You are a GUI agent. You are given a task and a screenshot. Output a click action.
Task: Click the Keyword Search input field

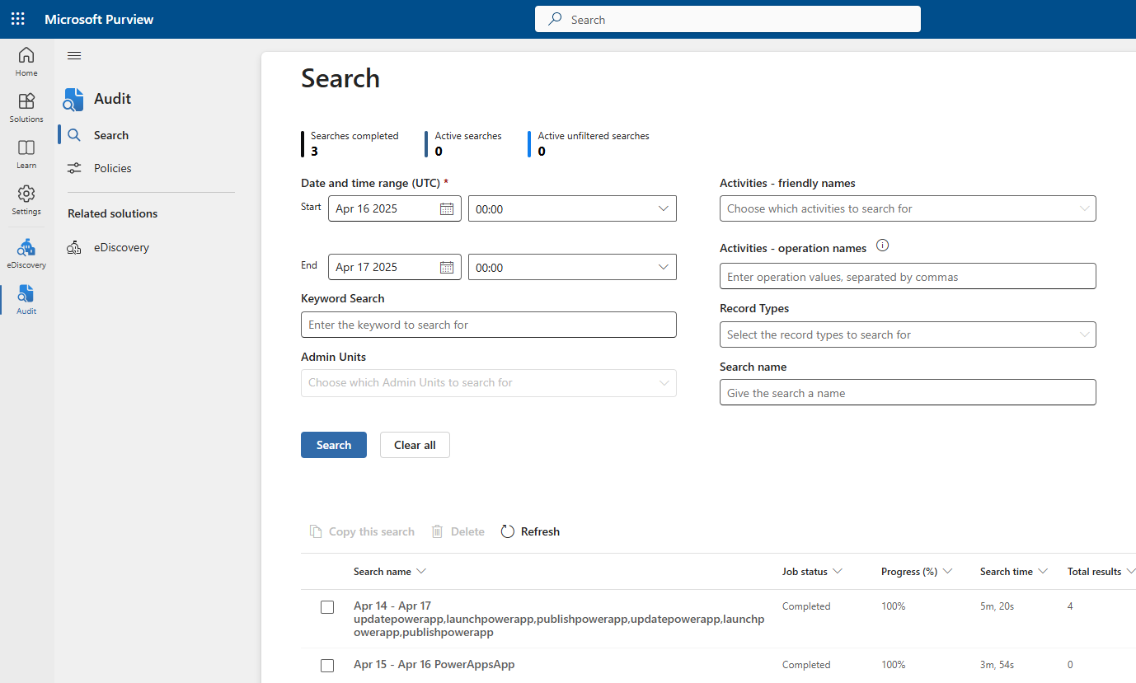(488, 325)
